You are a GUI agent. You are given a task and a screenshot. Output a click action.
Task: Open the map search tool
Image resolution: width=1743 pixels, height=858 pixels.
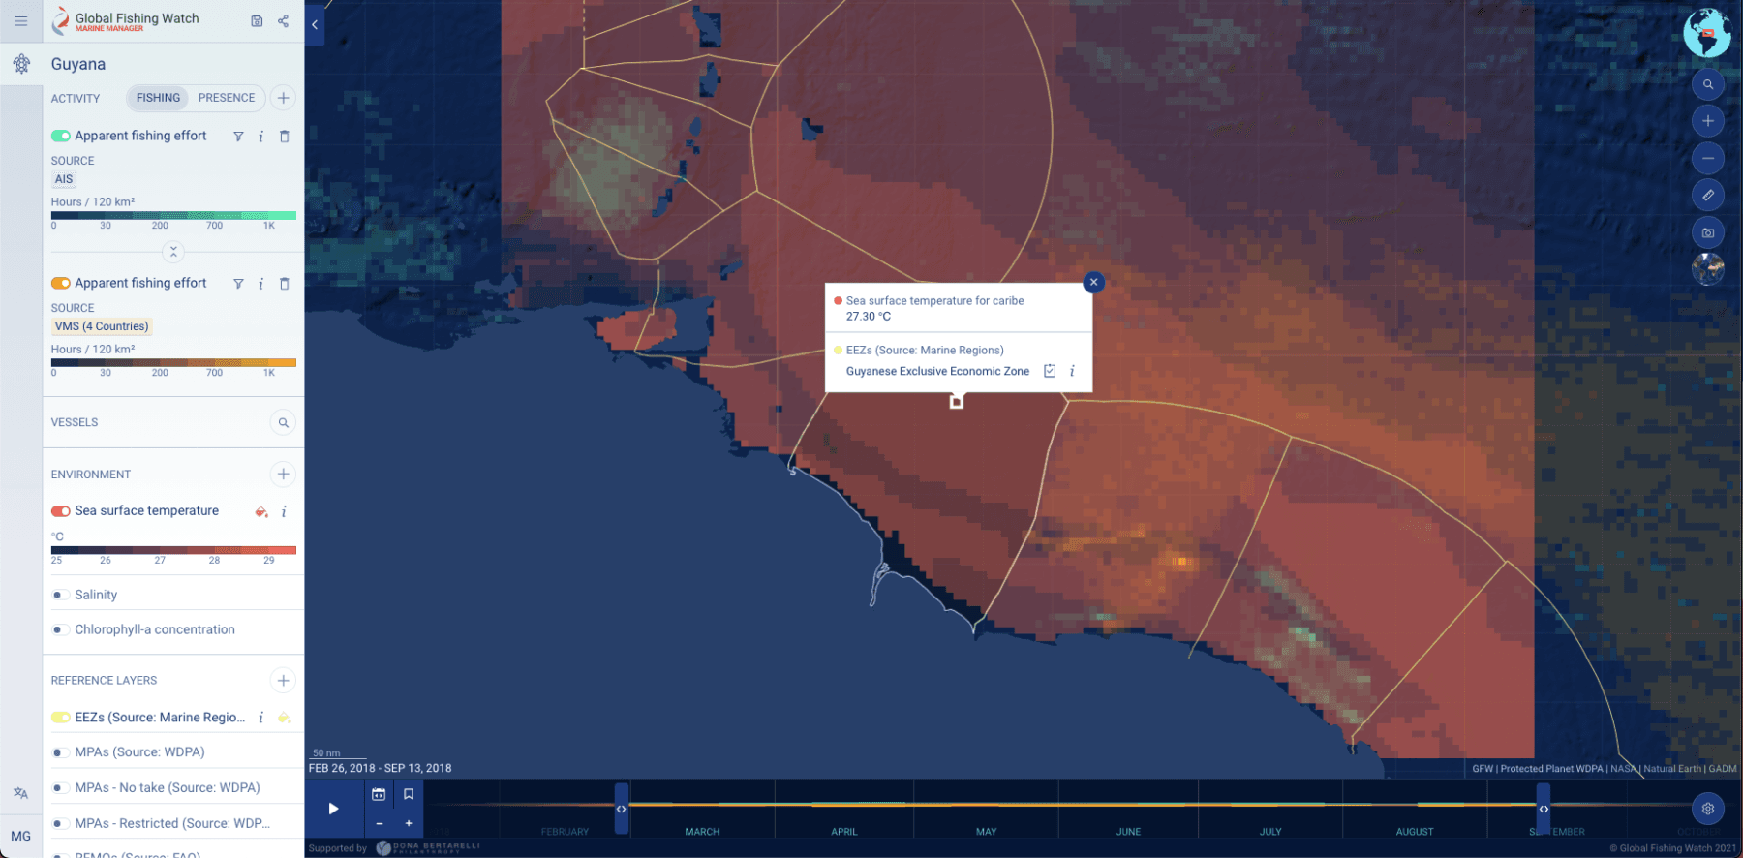[x=1707, y=84]
